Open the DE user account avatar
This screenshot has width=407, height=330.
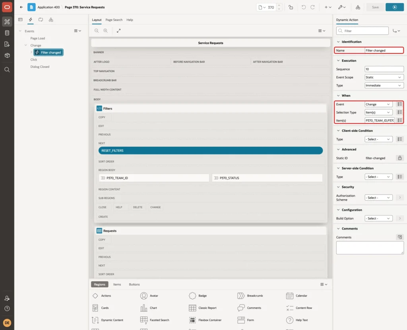[x=7, y=323]
